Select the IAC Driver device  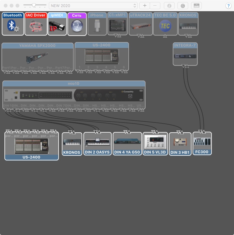tap(36, 24)
